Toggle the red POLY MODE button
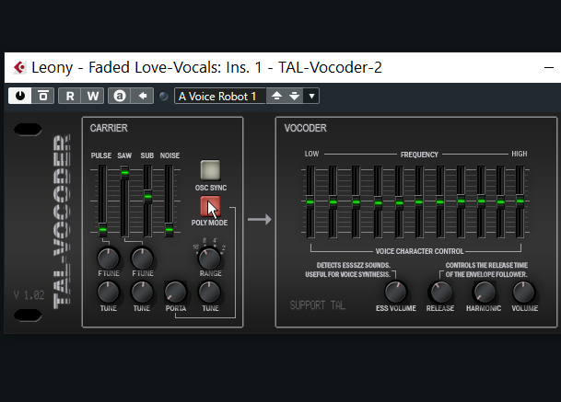 [210, 206]
